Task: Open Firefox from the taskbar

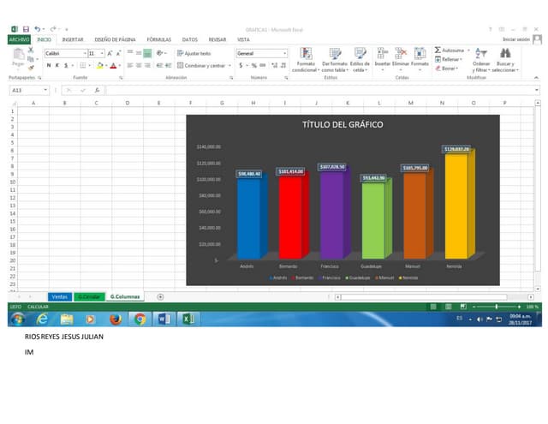Action: click(x=115, y=319)
